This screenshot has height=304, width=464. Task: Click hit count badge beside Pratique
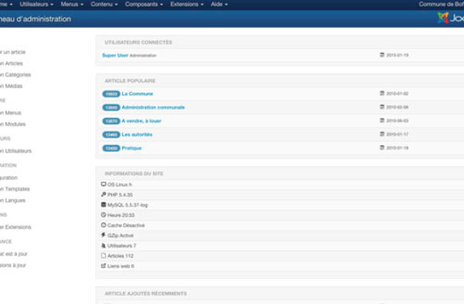[111, 148]
